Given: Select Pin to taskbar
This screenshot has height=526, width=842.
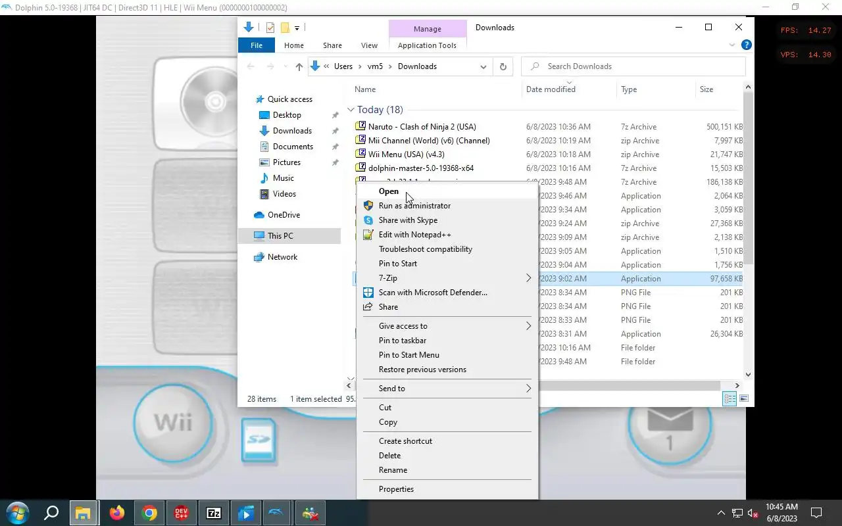Looking at the screenshot, I should coord(447,341).
